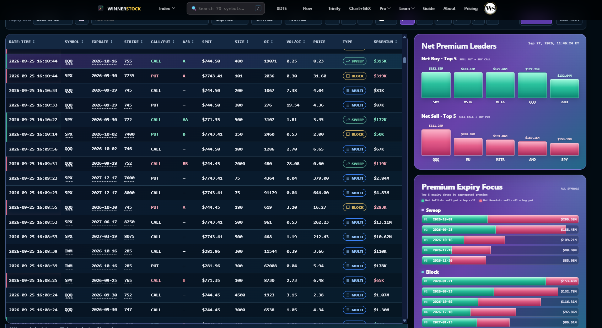This screenshot has width=602, height=328.
Task: Click strike 8250 in the $13.11M row
Action: 129,222
